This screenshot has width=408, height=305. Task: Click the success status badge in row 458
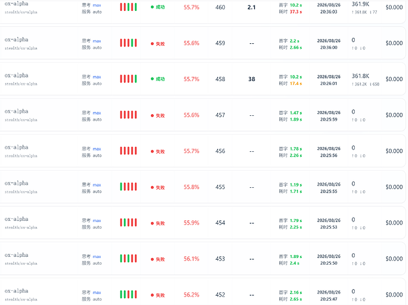[158, 79]
